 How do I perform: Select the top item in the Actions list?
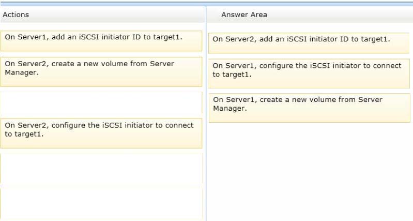pyautogui.click(x=101, y=41)
